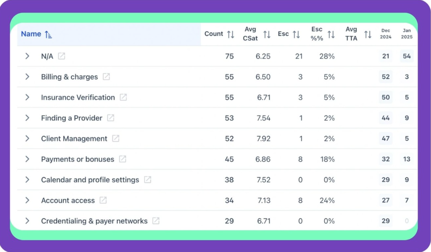This screenshot has height=252, width=431.
Task: Toggle sort arrows on Avg CSat column
Action: point(267,34)
